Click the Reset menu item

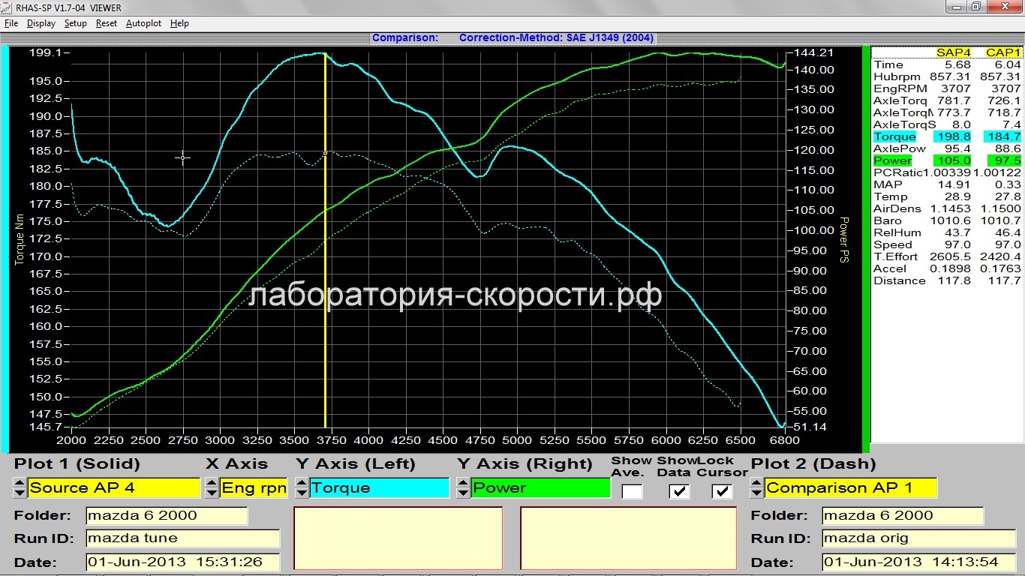point(107,23)
